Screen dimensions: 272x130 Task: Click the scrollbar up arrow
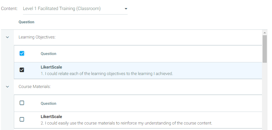click(265, 33)
